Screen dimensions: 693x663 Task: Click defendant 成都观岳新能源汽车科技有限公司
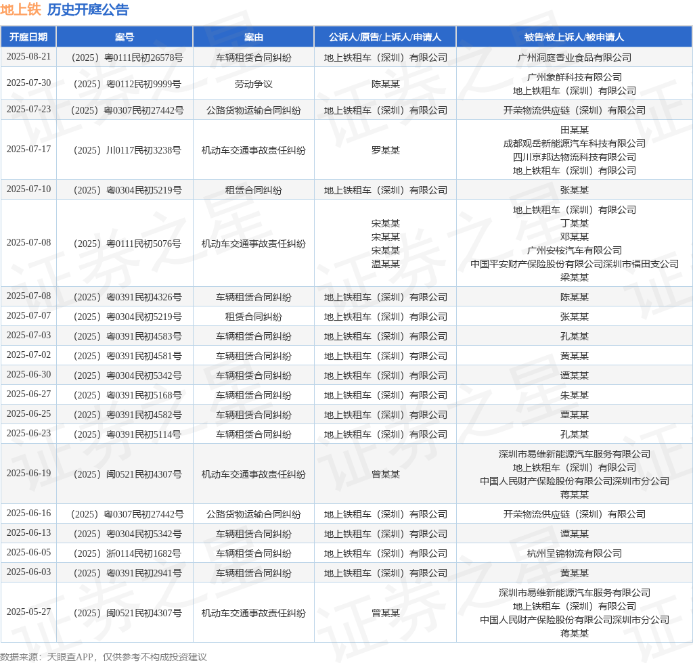pyautogui.click(x=575, y=143)
